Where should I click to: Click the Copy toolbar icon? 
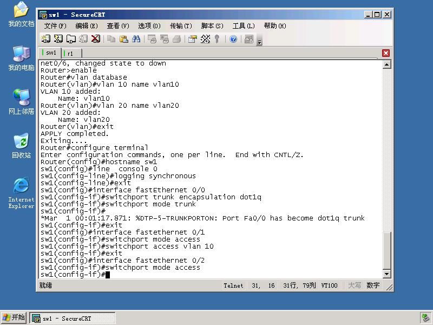pyautogui.click(x=111, y=39)
